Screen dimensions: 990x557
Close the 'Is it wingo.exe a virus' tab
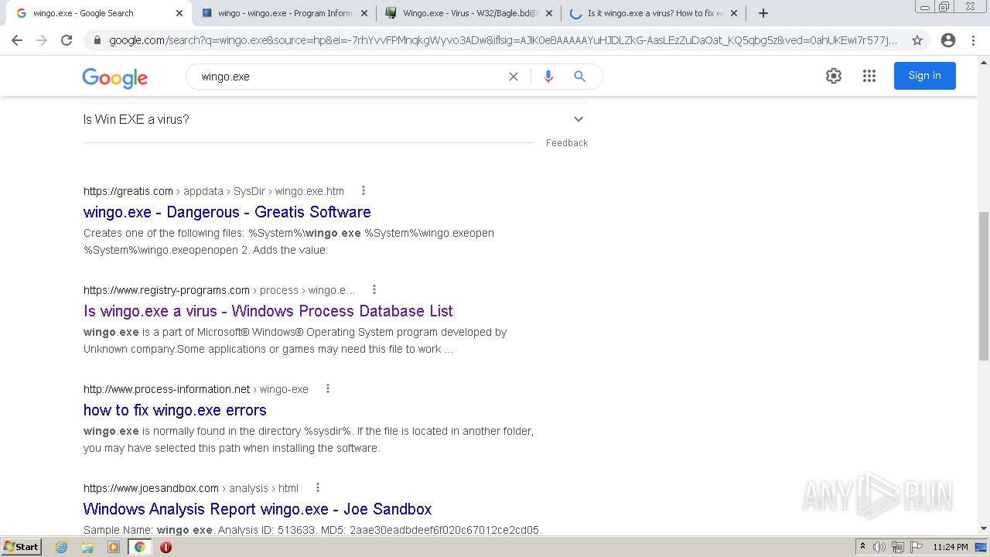pos(734,13)
